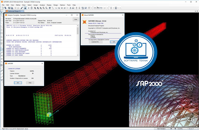199x130 pixels.
Task: Open the File menu
Action: click(3, 5)
